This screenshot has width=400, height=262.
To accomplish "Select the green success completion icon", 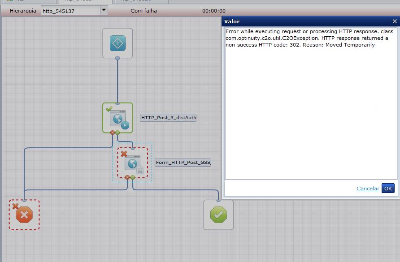I will (x=218, y=215).
